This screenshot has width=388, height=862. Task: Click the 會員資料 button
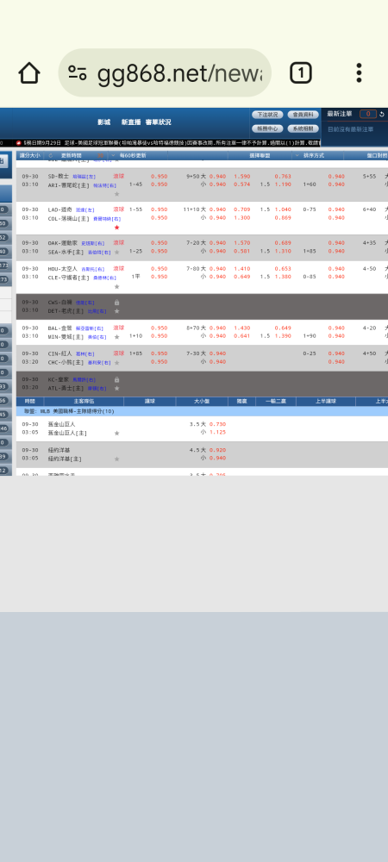[303, 115]
